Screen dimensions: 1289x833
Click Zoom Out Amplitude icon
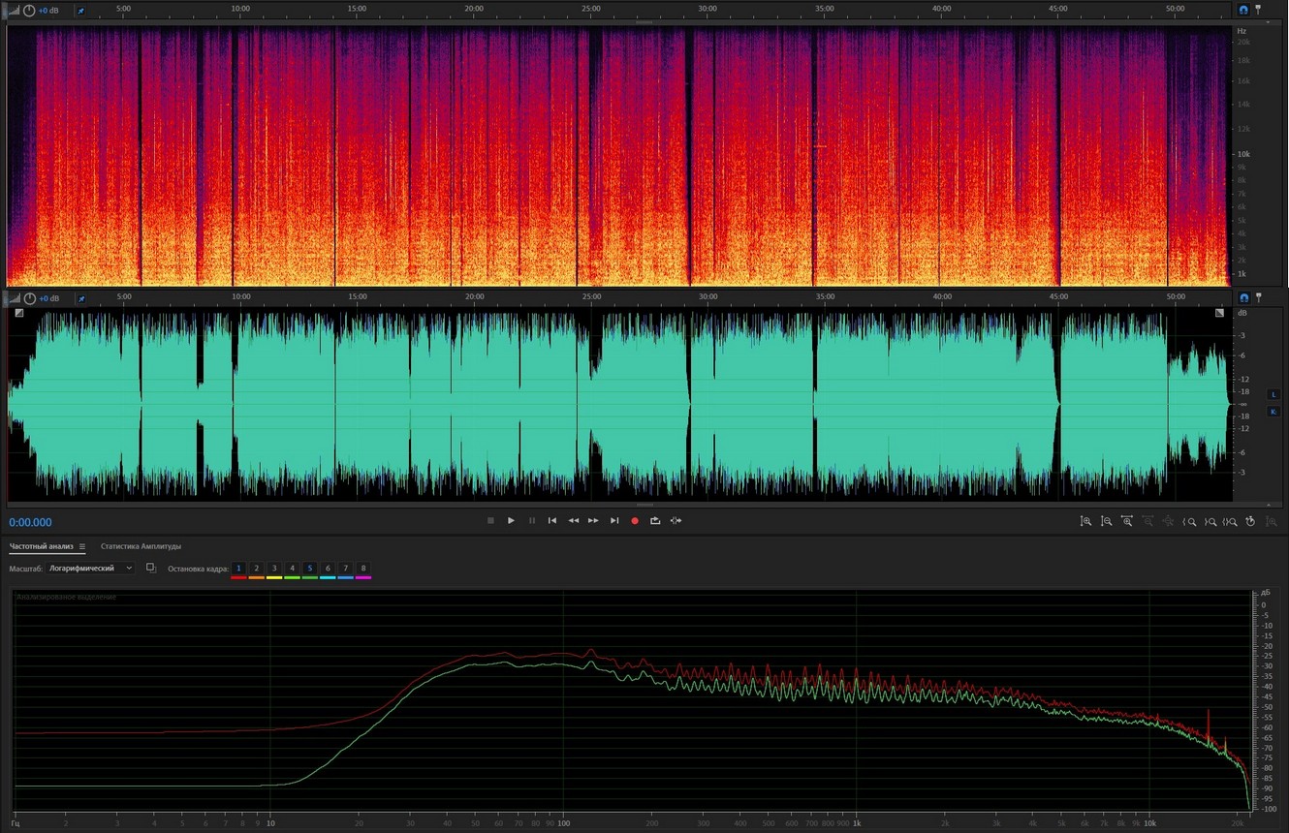pyautogui.click(x=1106, y=521)
